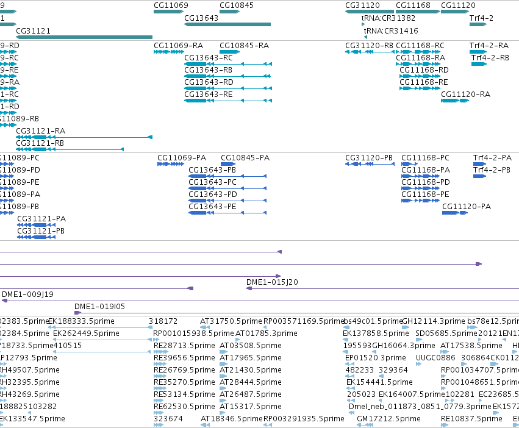Select protein CG11069-PA

[182, 158]
